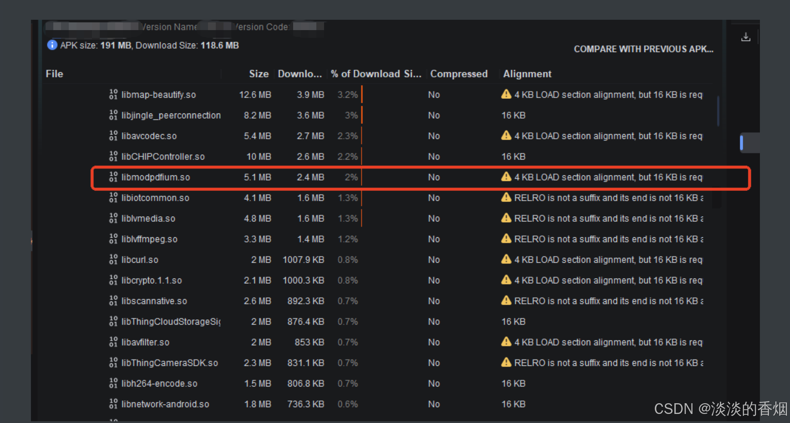Click binary file icon for libscannative.so
The height and width of the screenshot is (423, 790).
tap(113, 300)
